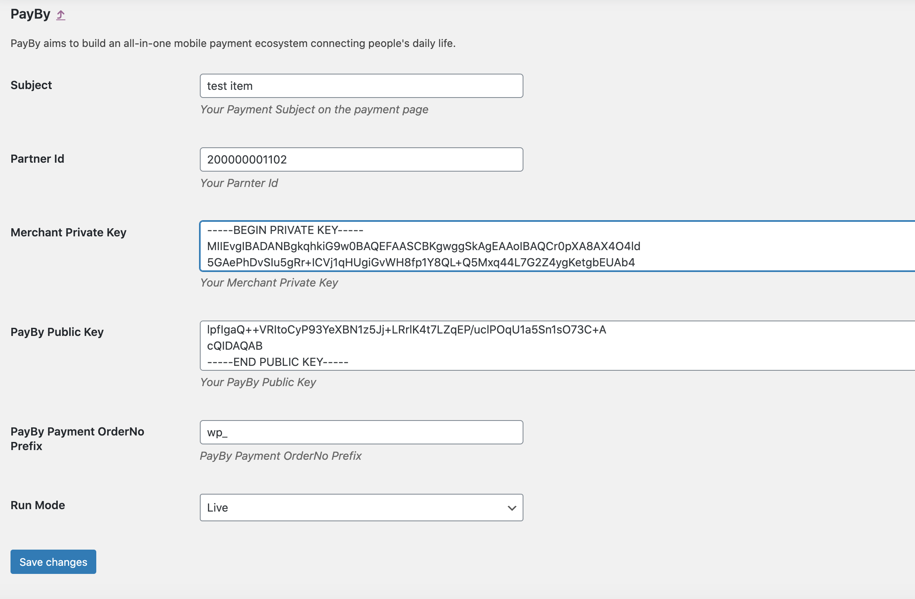Click the PayBy section heading text
The width and height of the screenshot is (915, 599).
click(x=30, y=14)
